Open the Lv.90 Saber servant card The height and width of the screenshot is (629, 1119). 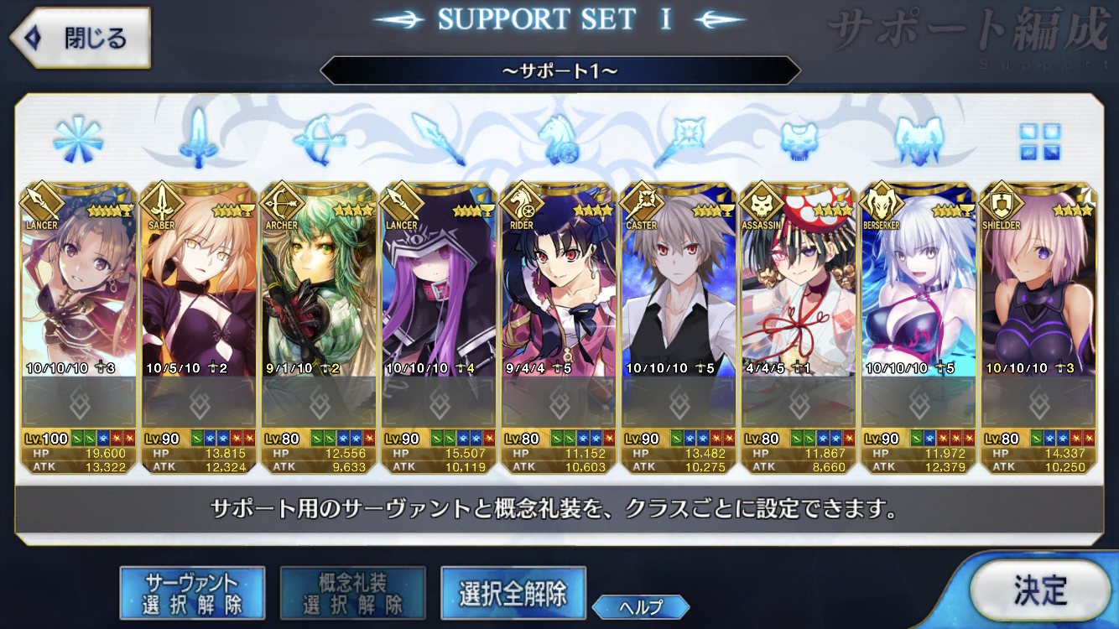pos(198,329)
